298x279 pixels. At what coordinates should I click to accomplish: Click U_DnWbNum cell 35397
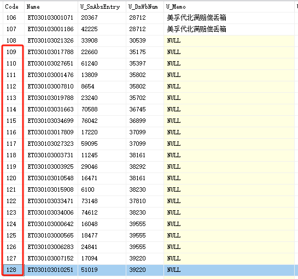click(145, 63)
